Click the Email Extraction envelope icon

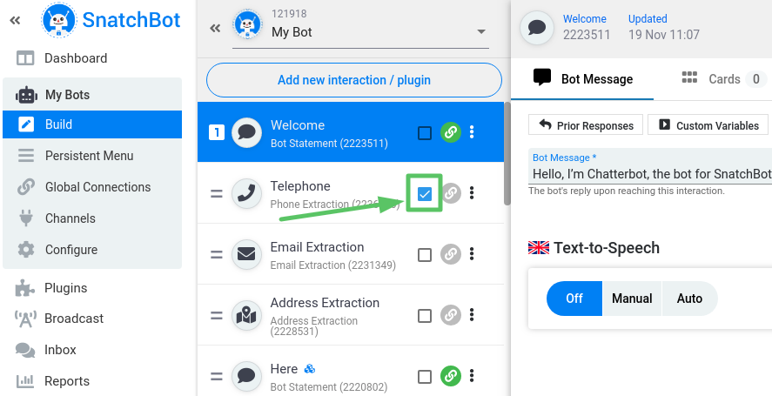coord(246,255)
